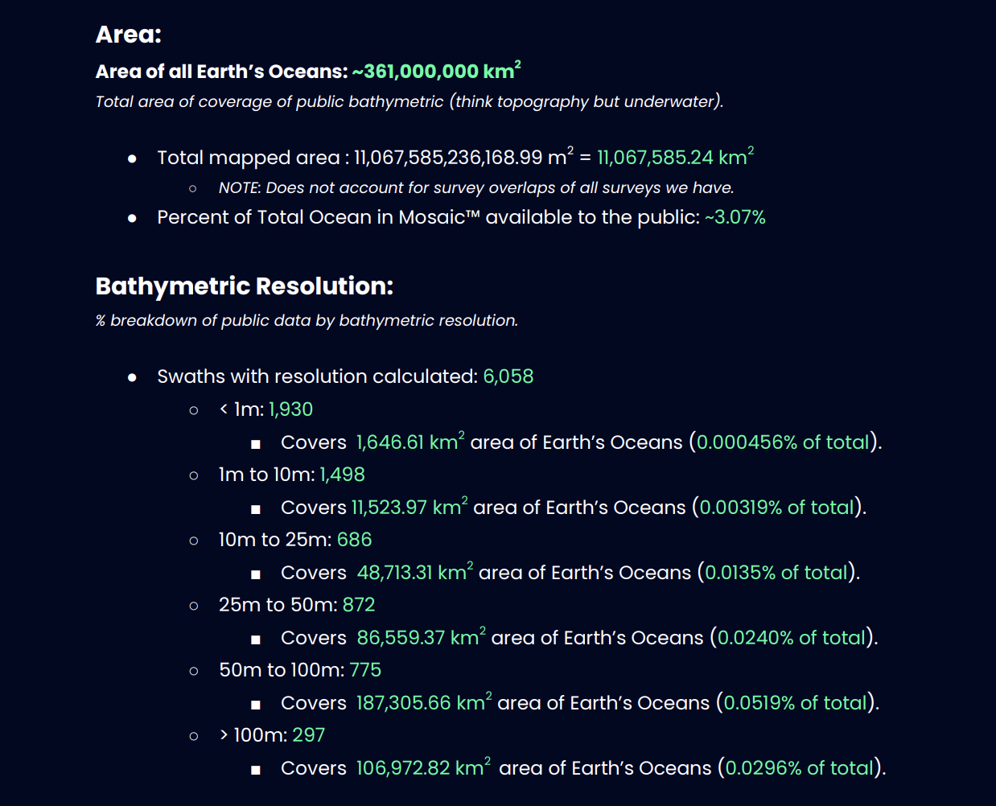Select the '775' count value

coord(365,670)
